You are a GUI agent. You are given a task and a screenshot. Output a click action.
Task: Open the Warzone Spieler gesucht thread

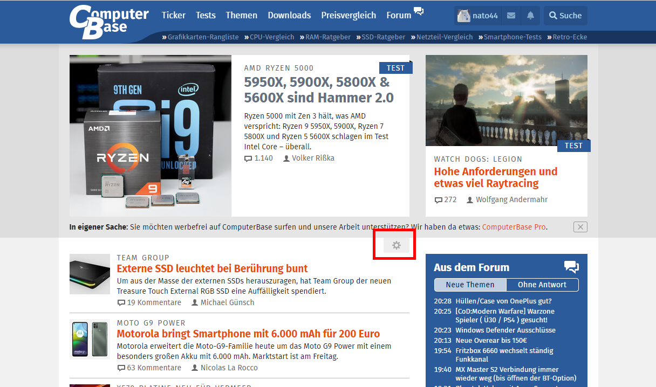click(x=505, y=315)
